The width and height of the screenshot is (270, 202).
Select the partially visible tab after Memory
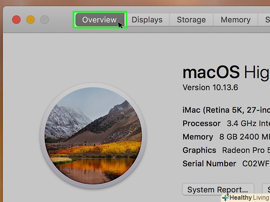point(266,20)
